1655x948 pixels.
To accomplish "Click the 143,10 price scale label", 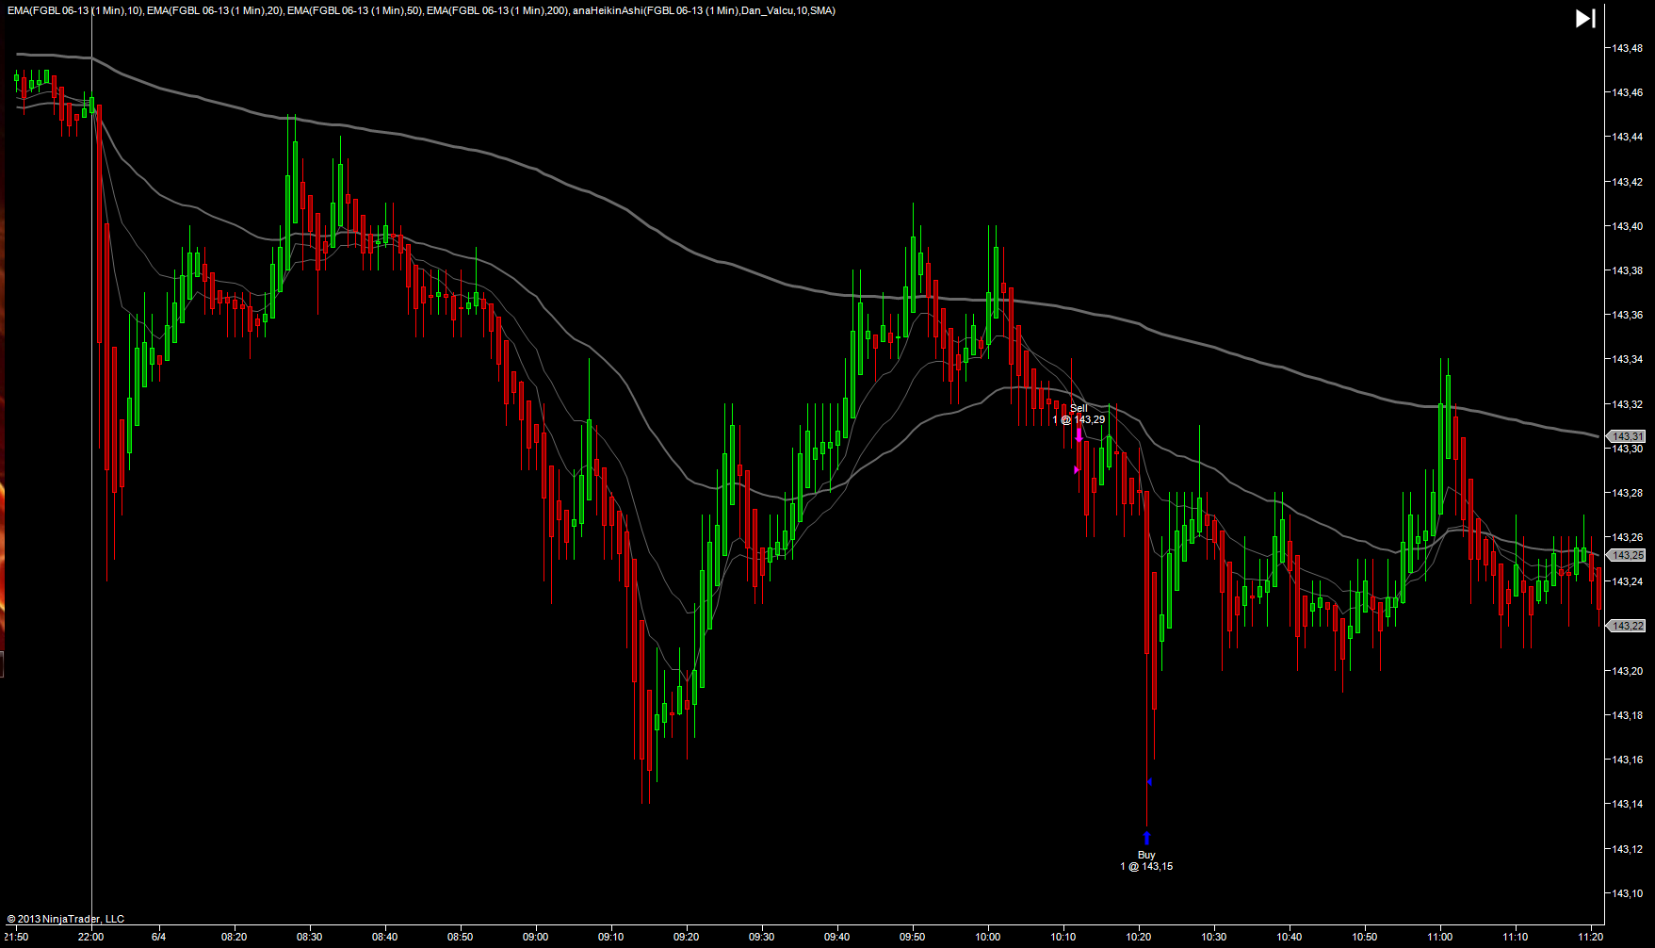I will pos(1628,893).
